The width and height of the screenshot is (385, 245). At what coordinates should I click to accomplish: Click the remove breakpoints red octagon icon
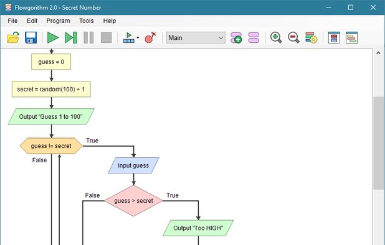(151, 38)
